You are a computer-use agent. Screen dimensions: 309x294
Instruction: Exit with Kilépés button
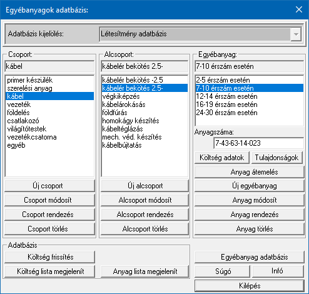[250, 286]
